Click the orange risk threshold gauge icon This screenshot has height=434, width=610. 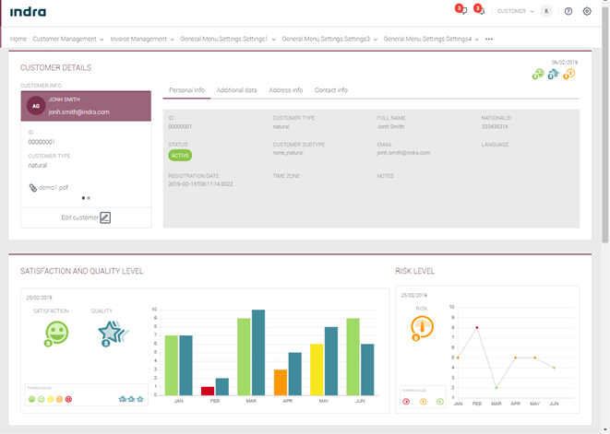point(424,402)
